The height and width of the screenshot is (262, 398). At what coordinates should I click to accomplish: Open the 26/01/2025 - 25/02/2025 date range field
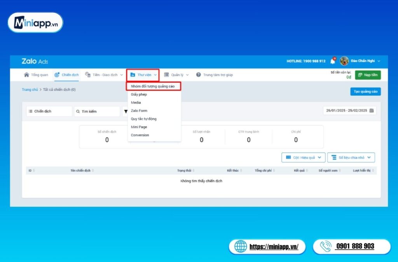(x=349, y=110)
